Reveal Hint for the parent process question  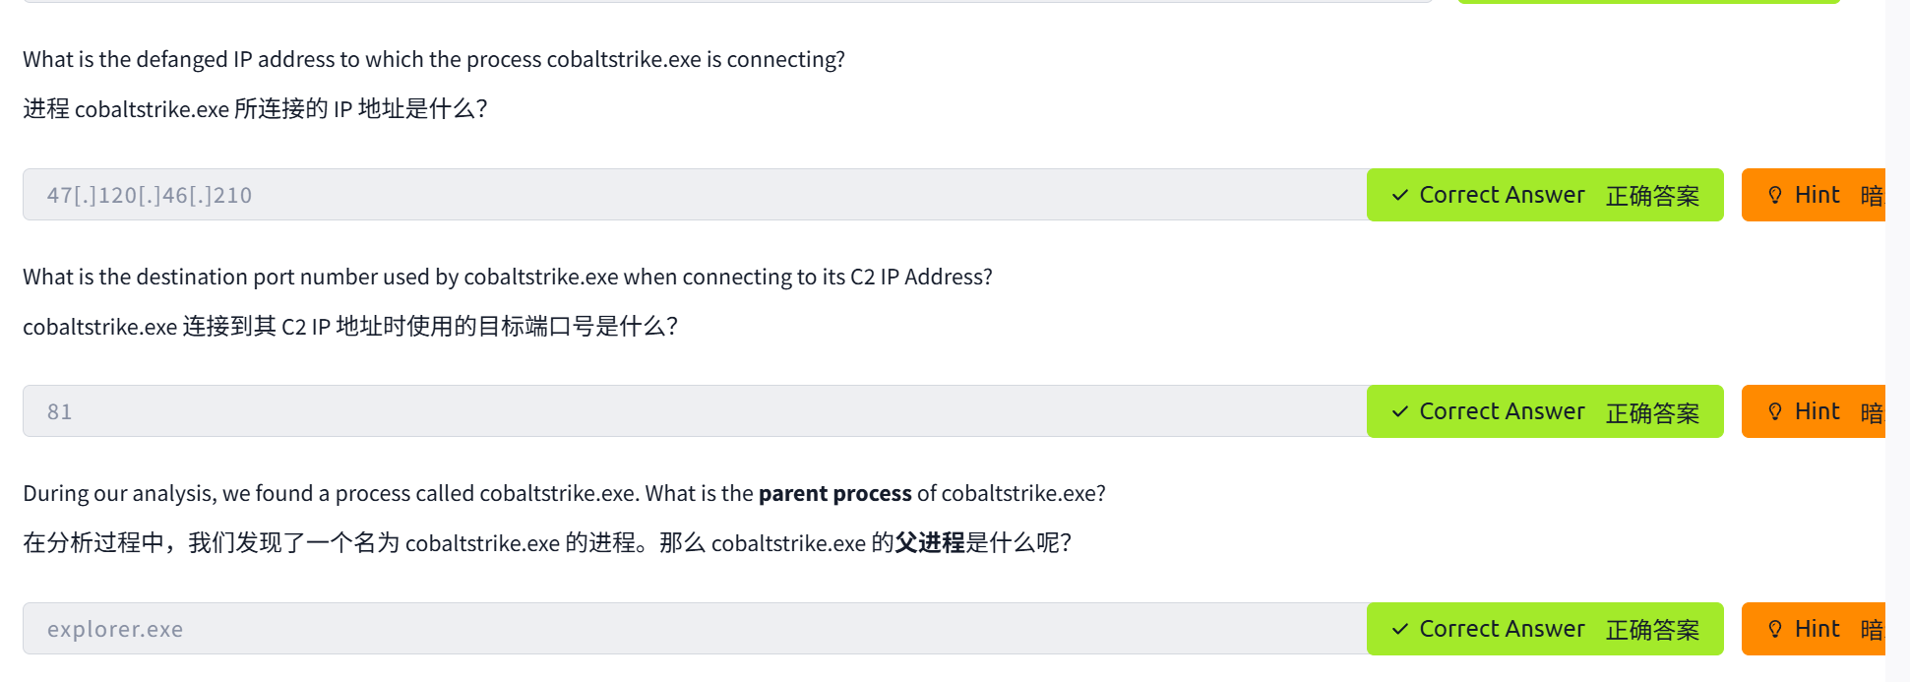1816,629
